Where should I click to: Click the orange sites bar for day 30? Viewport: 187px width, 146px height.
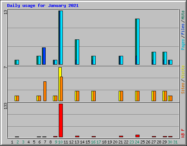pyautogui.click(x=171, y=98)
